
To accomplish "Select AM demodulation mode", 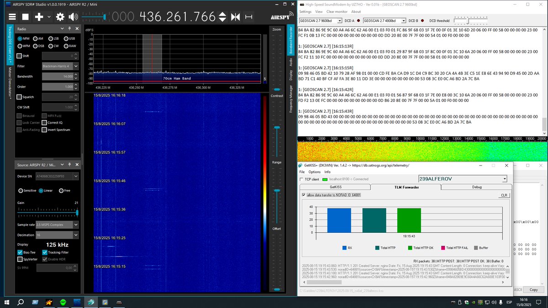I will point(38,39).
